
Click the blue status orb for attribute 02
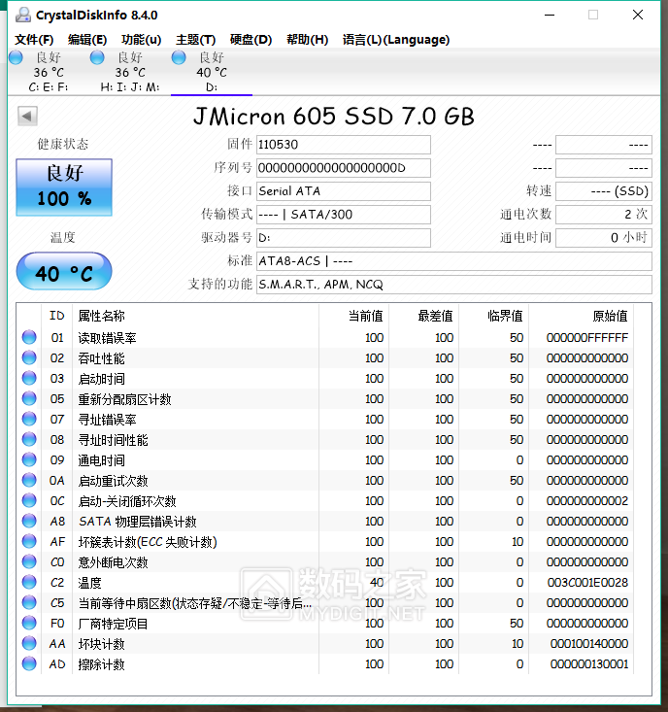coord(29,357)
